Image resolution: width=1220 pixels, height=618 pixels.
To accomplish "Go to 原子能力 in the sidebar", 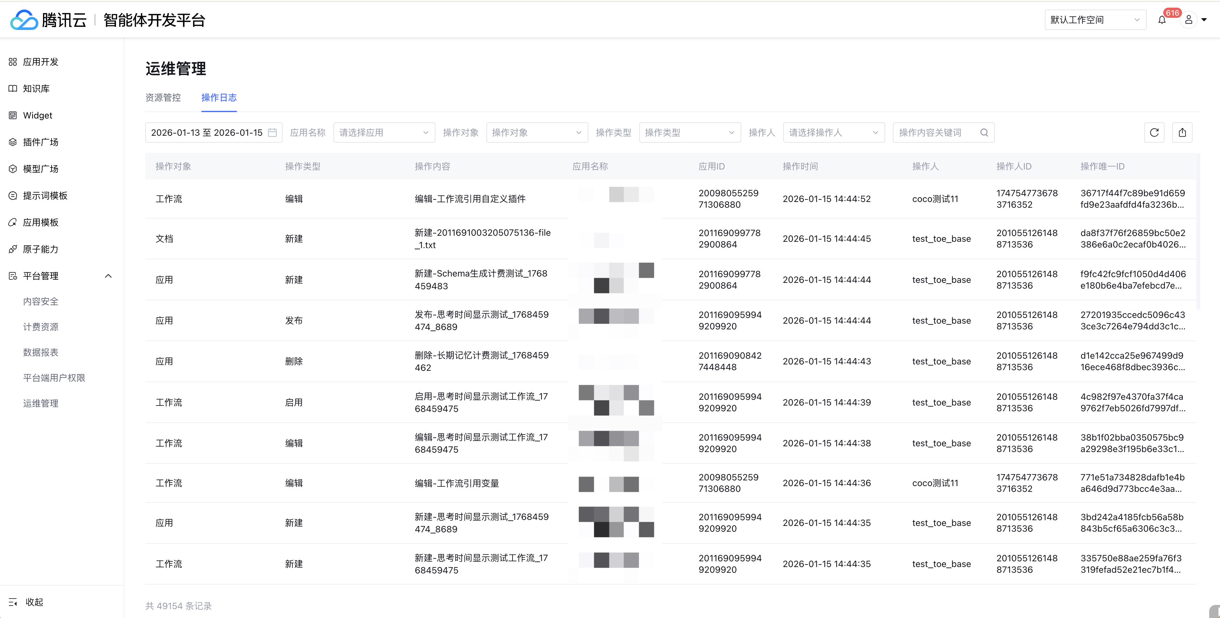I will pyautogui.click(x=41, y=249).
